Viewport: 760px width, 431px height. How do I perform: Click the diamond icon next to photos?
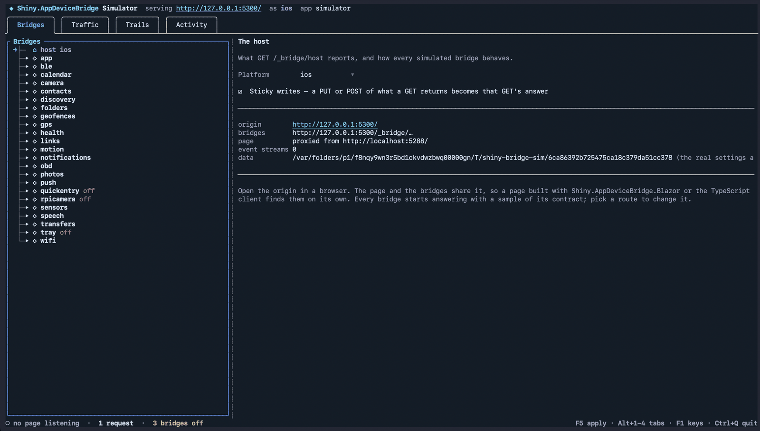pos(35,174)
